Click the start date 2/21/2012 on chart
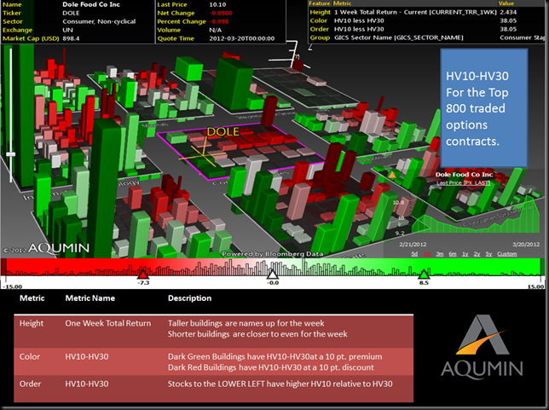The width and height of the screenshot is (549, 410). pos(413,245)
